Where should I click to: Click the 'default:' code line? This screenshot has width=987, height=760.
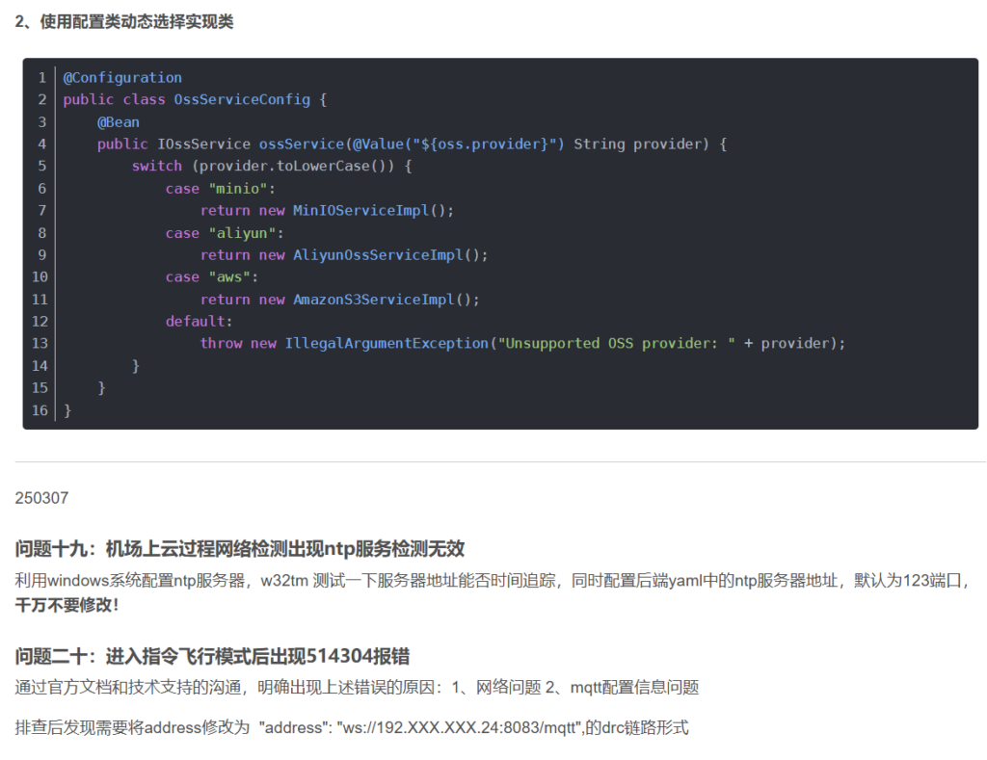[199, 322]
